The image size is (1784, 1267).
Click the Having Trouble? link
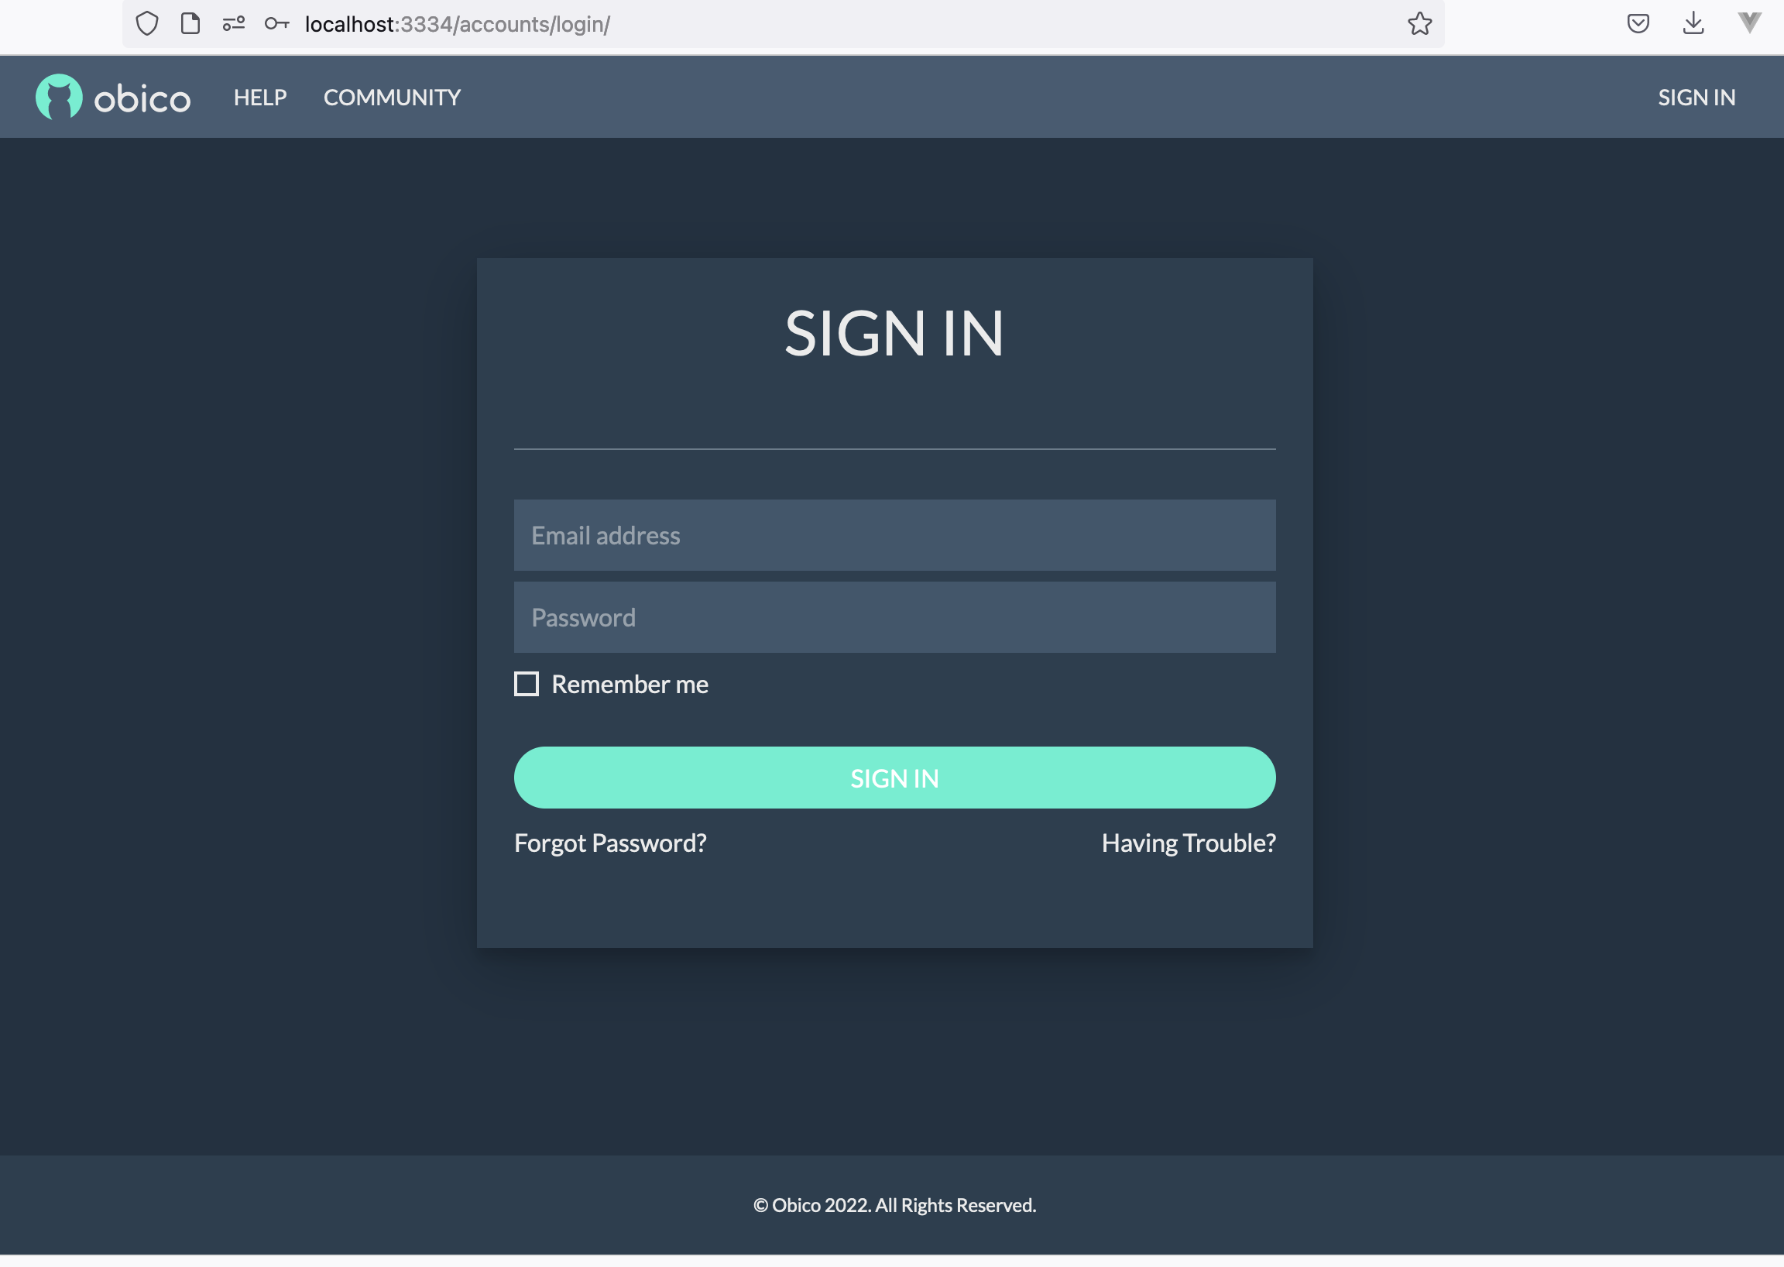tap(1188, 840)
